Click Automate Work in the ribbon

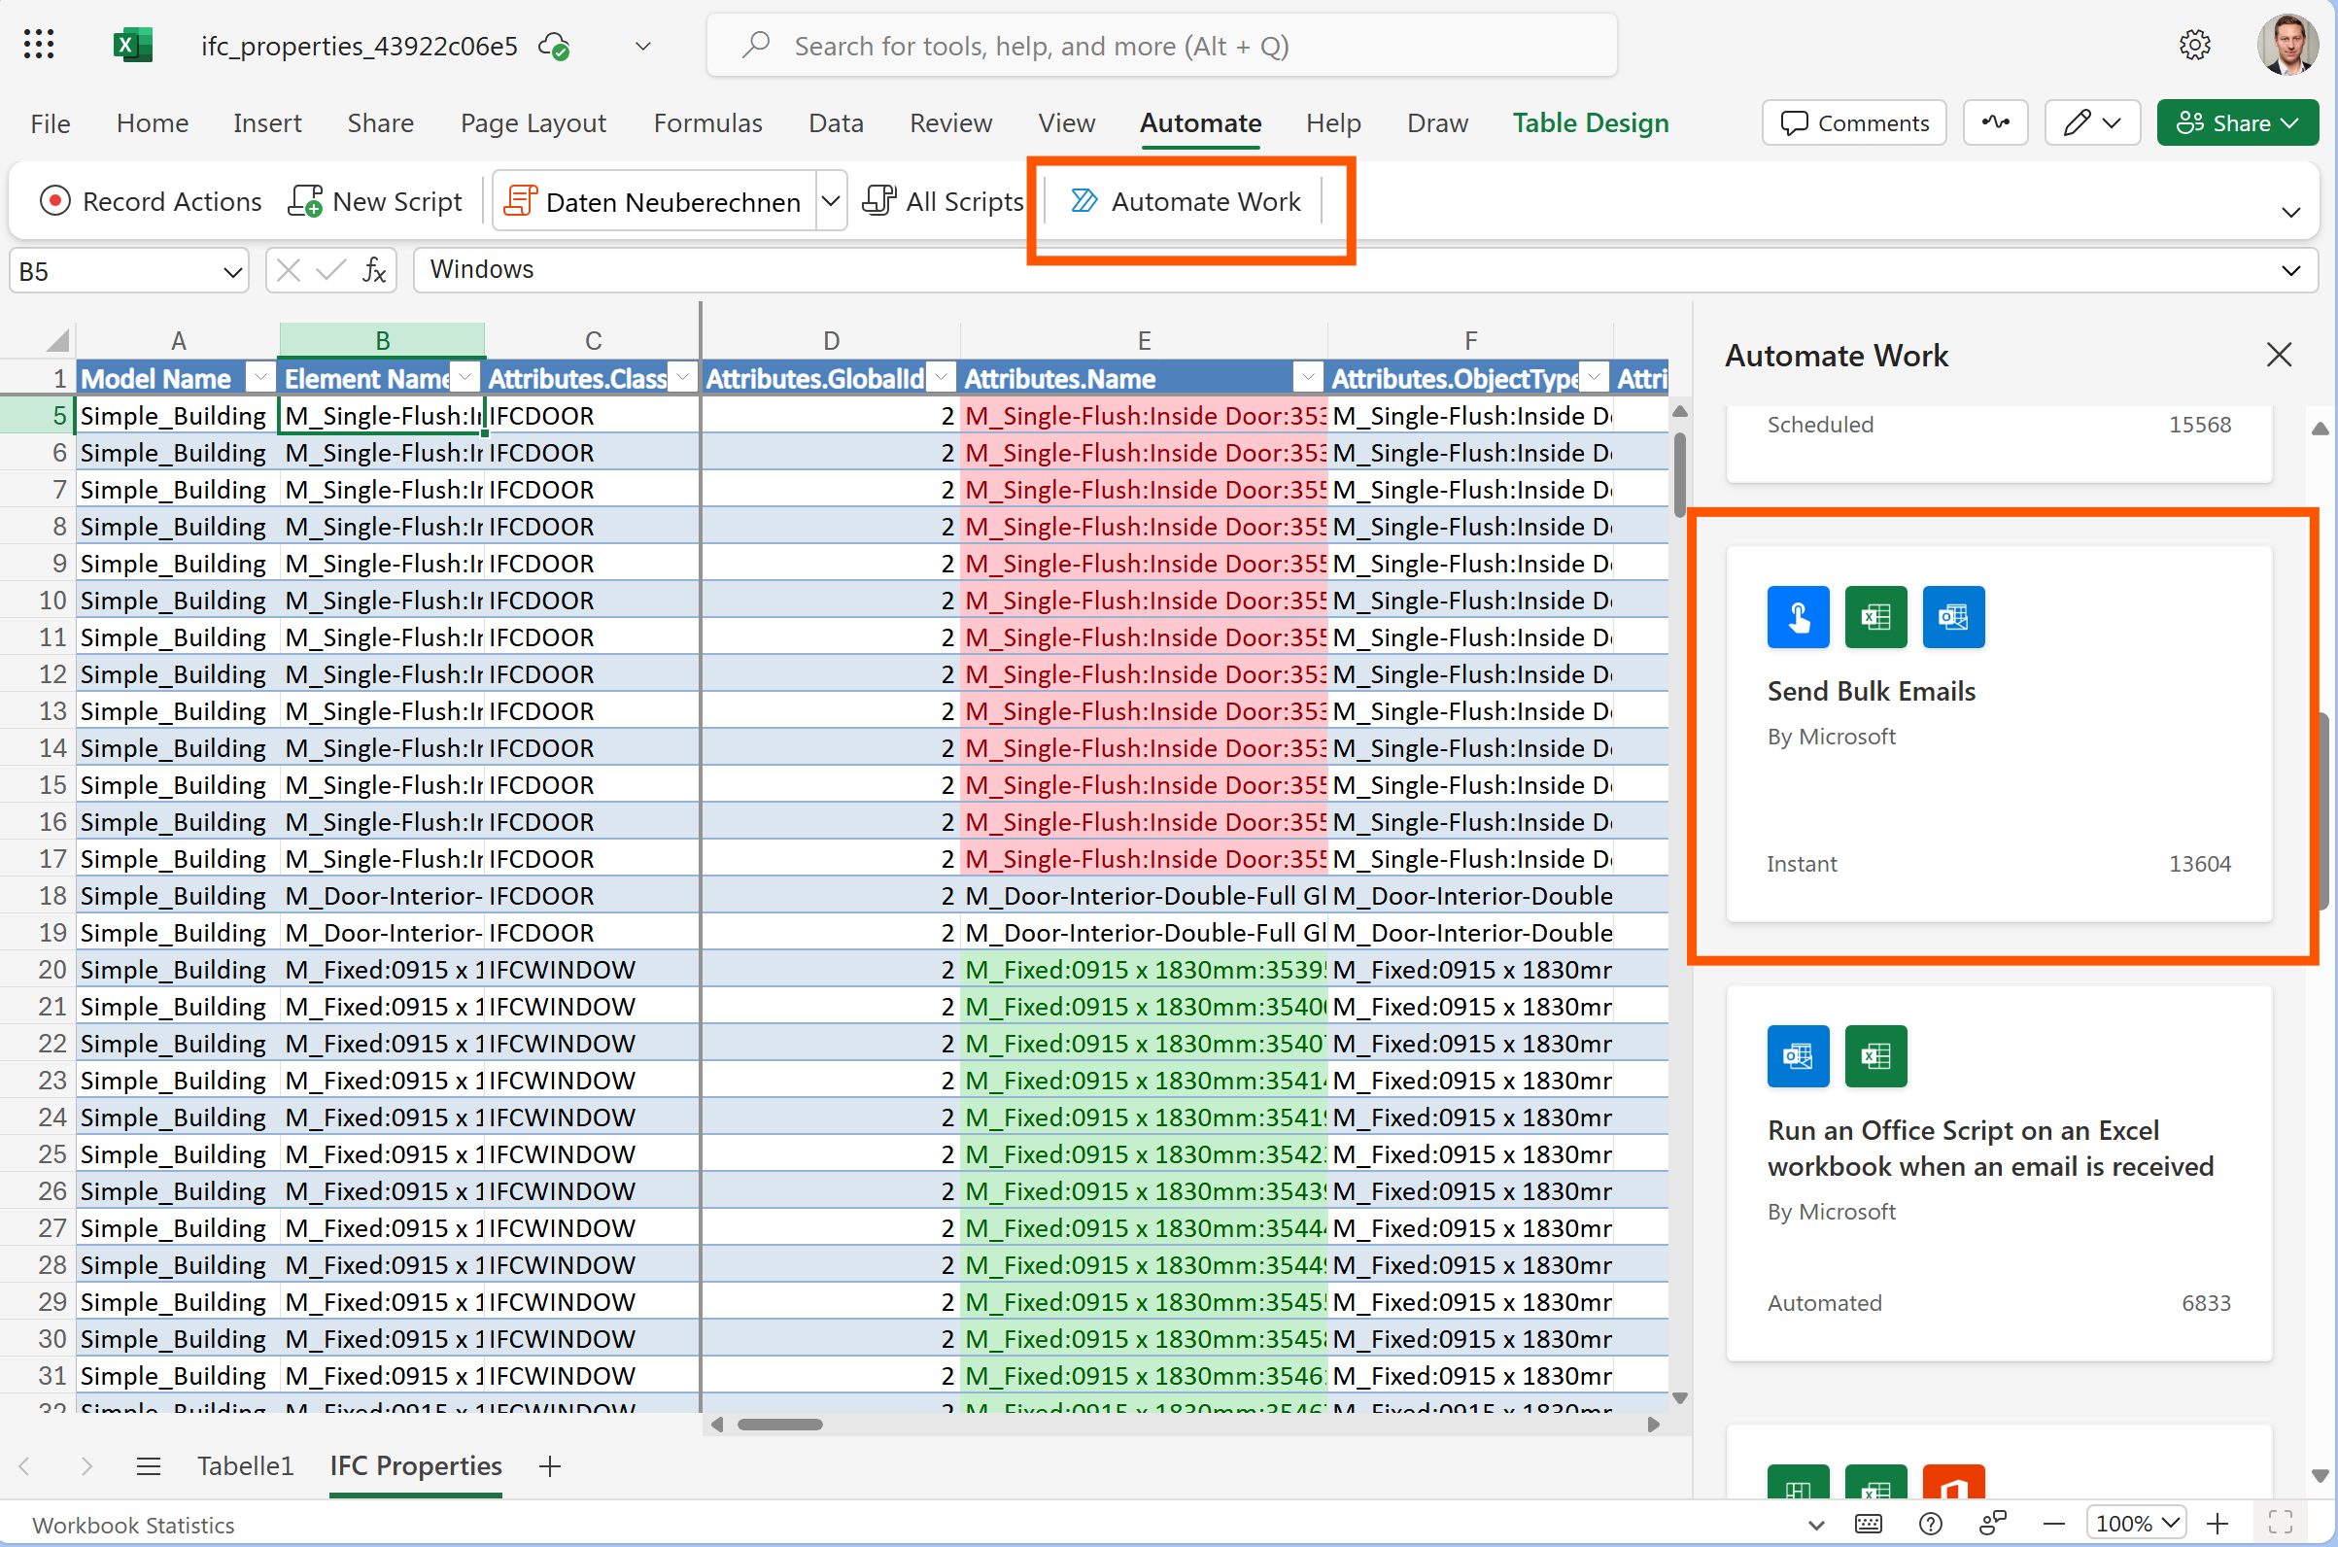1186,201
